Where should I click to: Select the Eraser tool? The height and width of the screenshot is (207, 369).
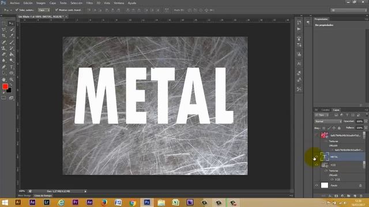pos(4,54)
